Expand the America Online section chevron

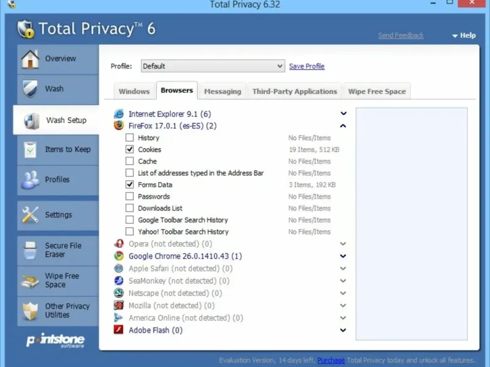pyautogui.click(x=343, y=317)
